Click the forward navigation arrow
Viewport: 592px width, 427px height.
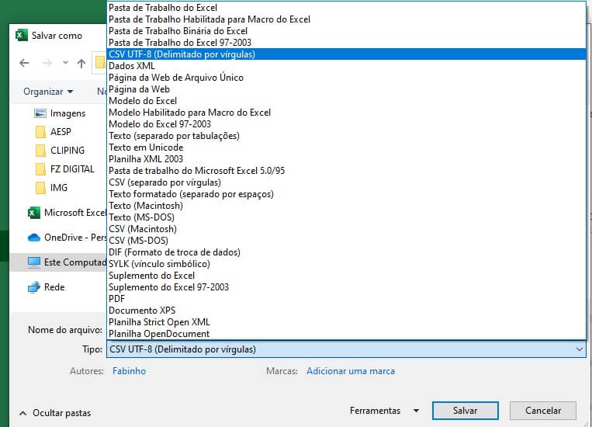click(47, 63)
